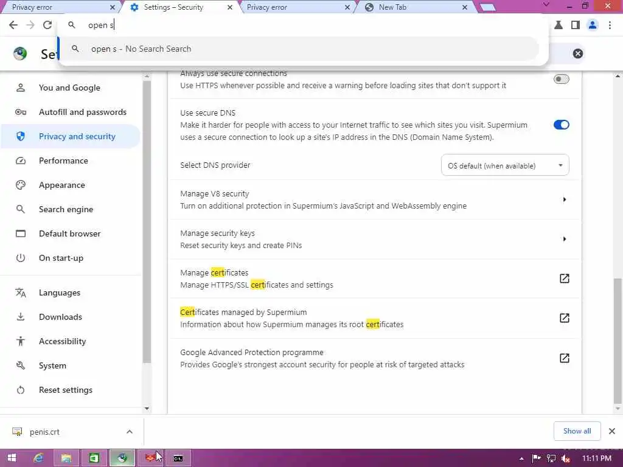Image resolution: width=623 pixels, height=467 pixels.
Task: Open the tab search dropdown arrow
Action: click(x=546, y=5)
